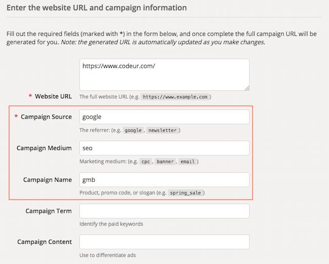Click the 'newsletter' example code tag

162,130
